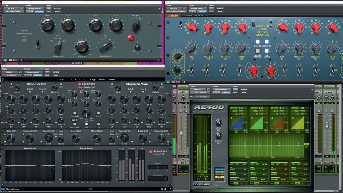Enable Auto-Solo in bx_digital

[x=75, y=113]
